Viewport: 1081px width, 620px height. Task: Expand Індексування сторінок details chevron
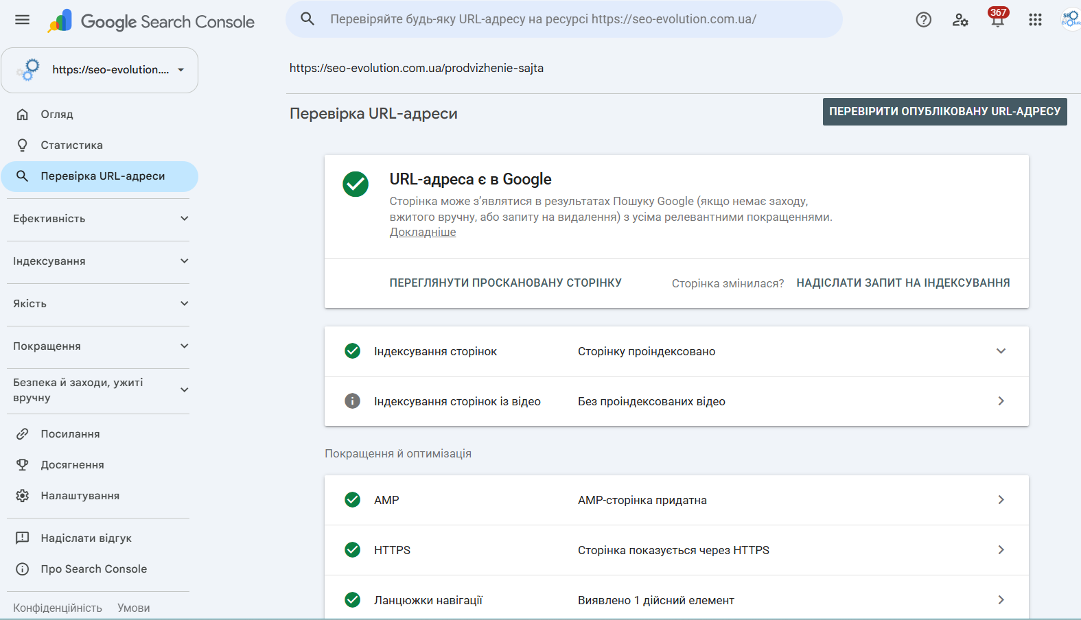[x=1001, y=351]
